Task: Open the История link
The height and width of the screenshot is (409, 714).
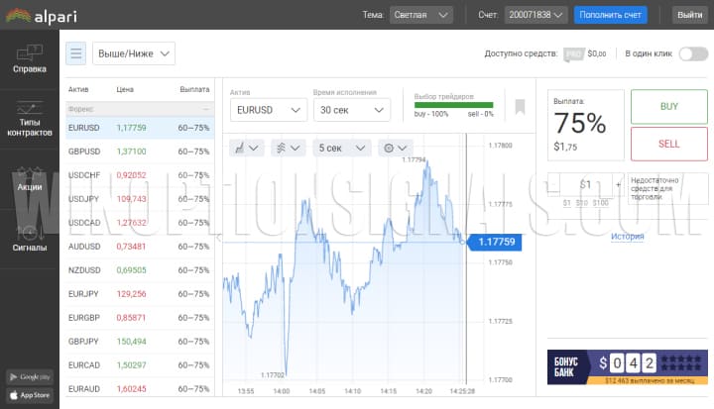Action: click(x=627, y=237)
